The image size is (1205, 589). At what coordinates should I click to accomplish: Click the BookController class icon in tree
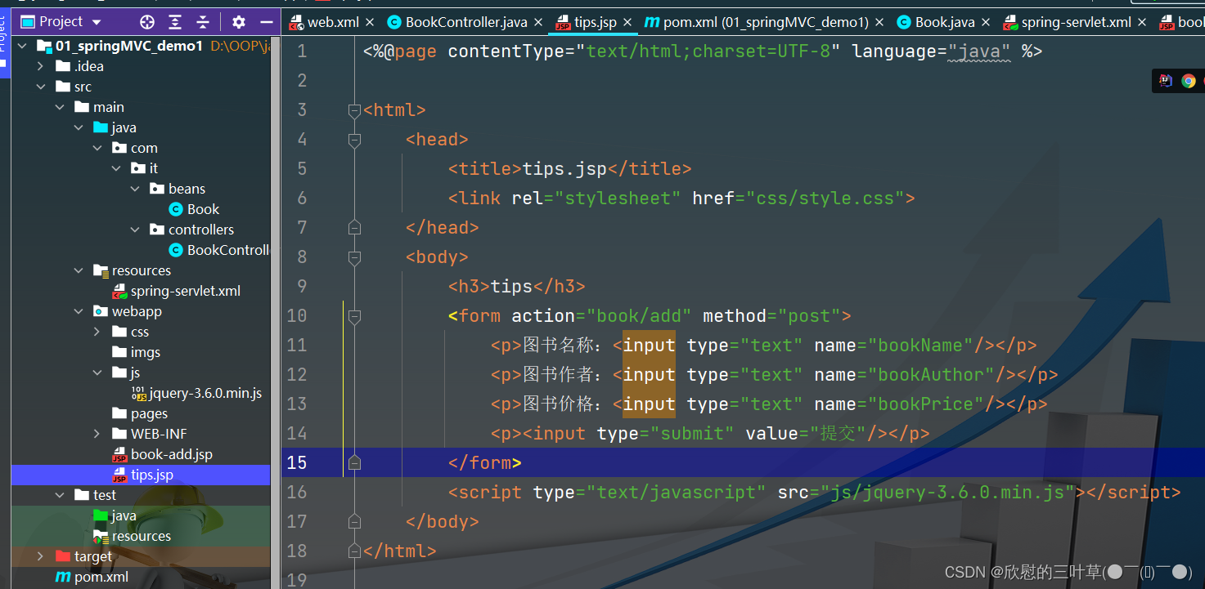click(x=175, y=250)
